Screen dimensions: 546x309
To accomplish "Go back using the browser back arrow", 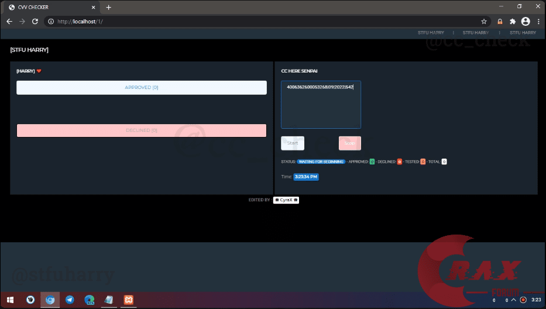I will (x=9, y=22).
